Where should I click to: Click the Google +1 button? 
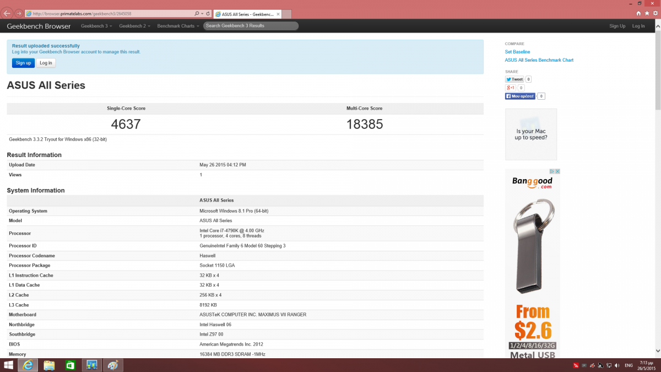[x=510, y=88]
